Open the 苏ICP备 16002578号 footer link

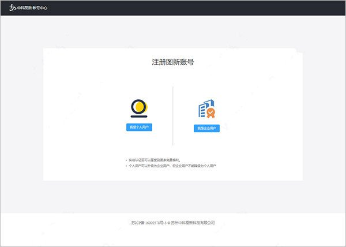coord(149,222)
